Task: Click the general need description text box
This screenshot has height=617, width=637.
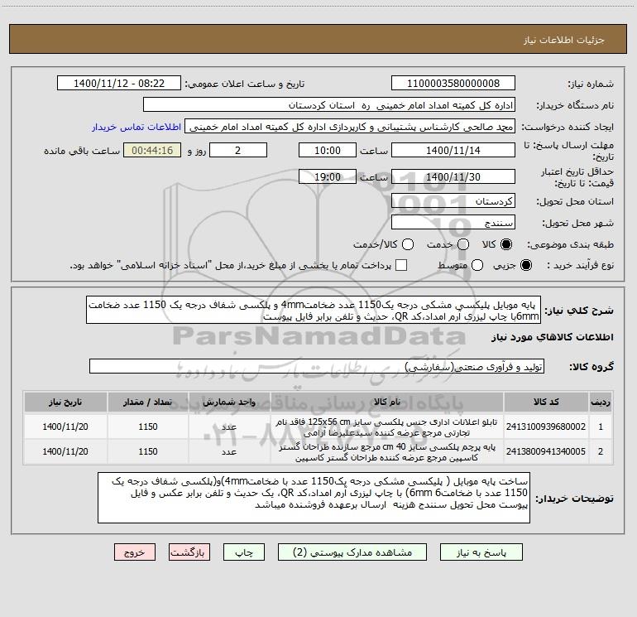Action: 314,310
